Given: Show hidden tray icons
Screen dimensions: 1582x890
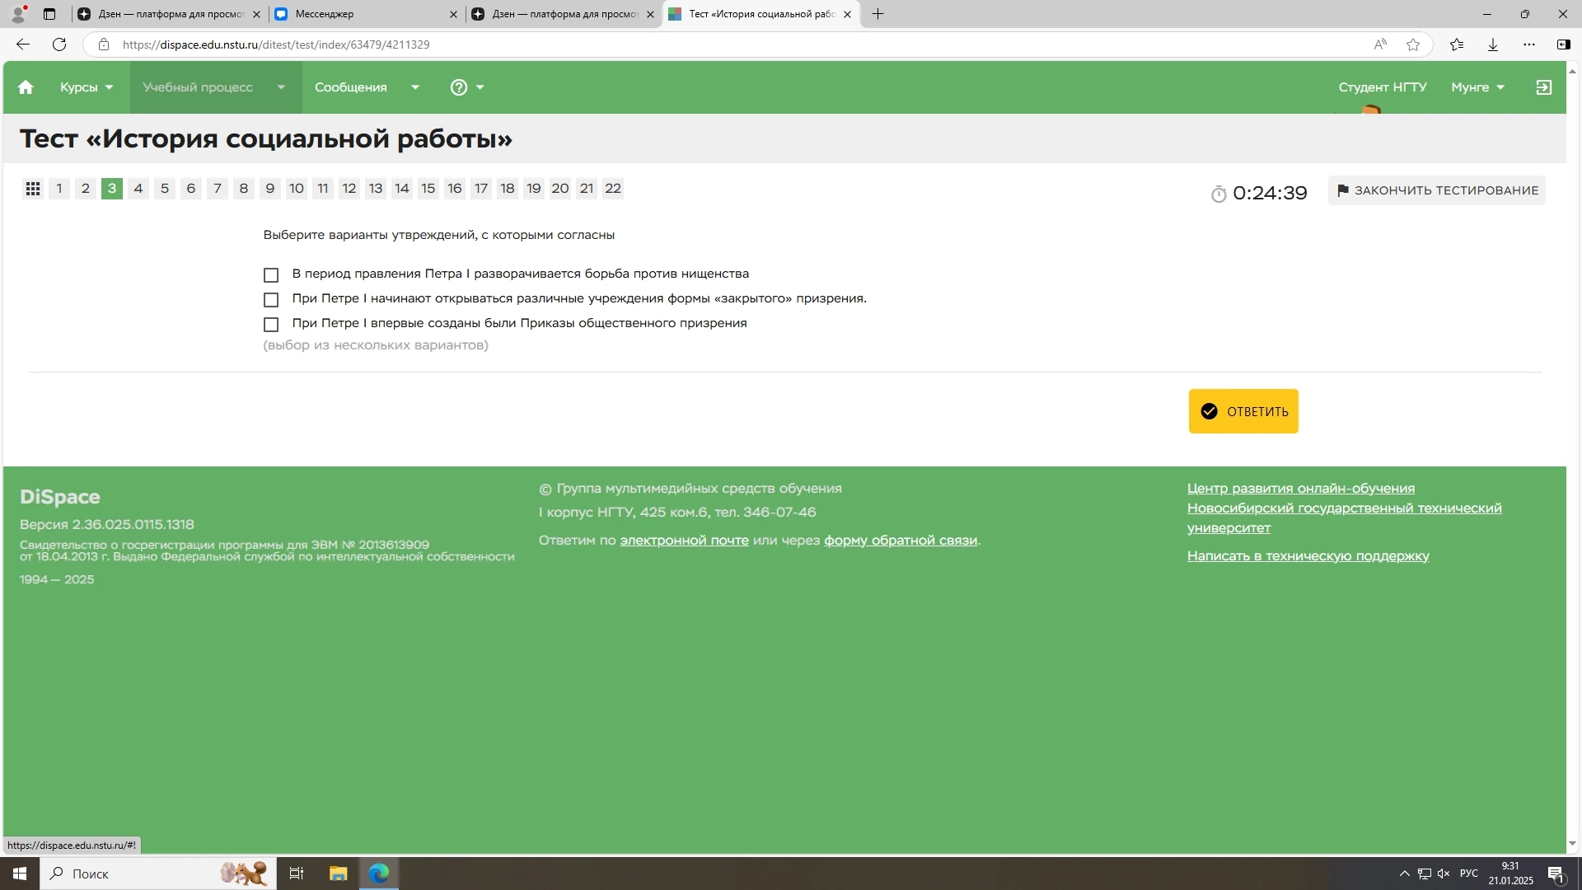Looking at the screenshot, I should [1404, 874].
